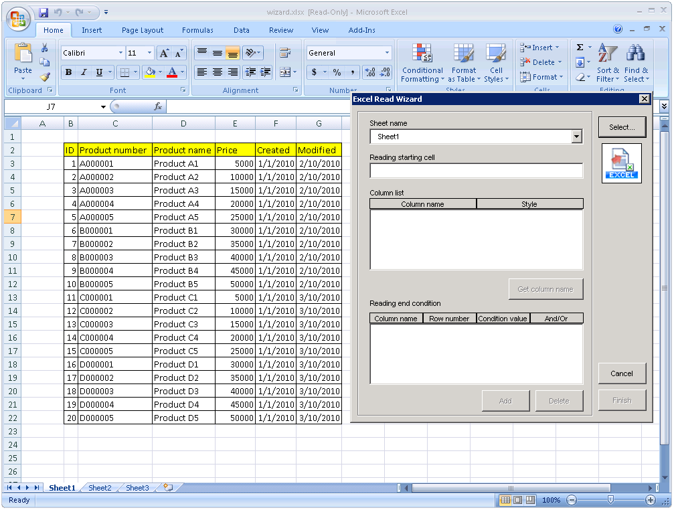Open the Number Format General dropdown
674x510 pixels.
(x=387, y=53)
